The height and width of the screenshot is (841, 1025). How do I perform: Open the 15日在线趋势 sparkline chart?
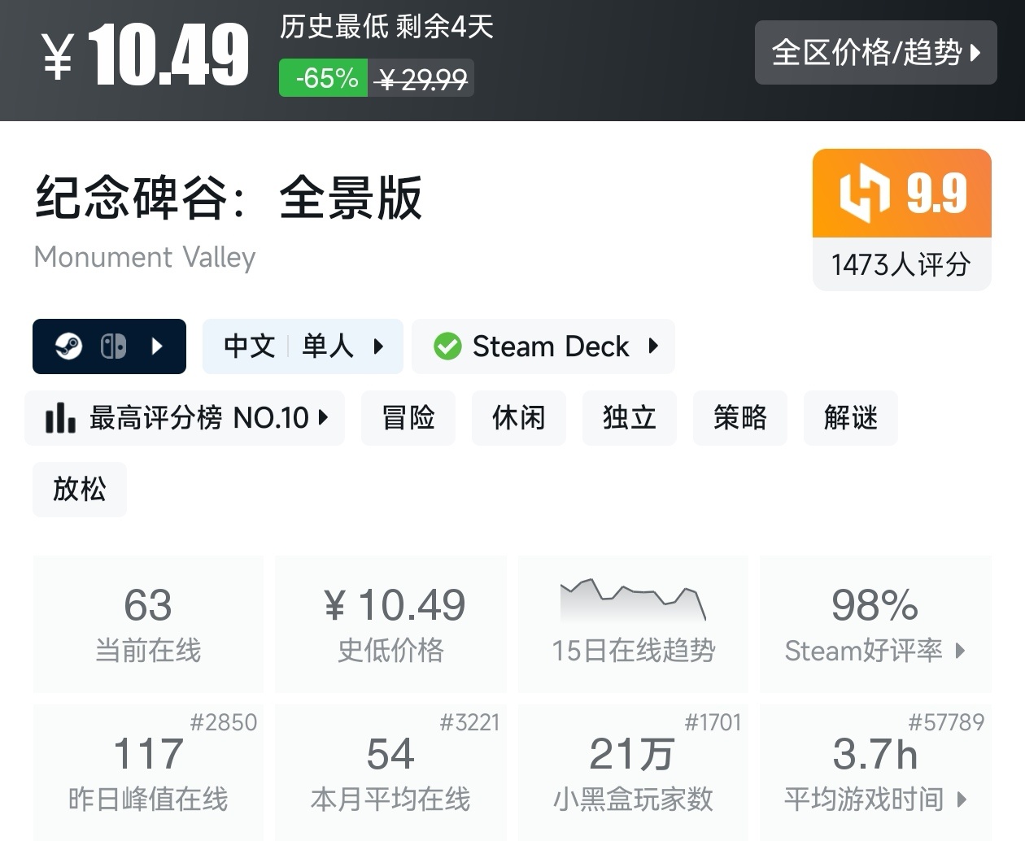[x=633, y=602]
